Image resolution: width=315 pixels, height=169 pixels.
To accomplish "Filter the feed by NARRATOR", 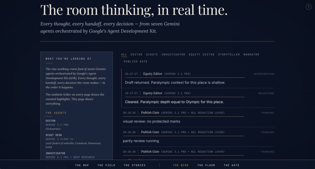I will [x=251, y=54].
